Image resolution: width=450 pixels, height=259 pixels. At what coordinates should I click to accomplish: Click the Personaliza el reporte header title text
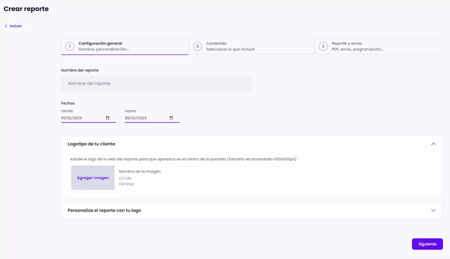tap(104, 210)
